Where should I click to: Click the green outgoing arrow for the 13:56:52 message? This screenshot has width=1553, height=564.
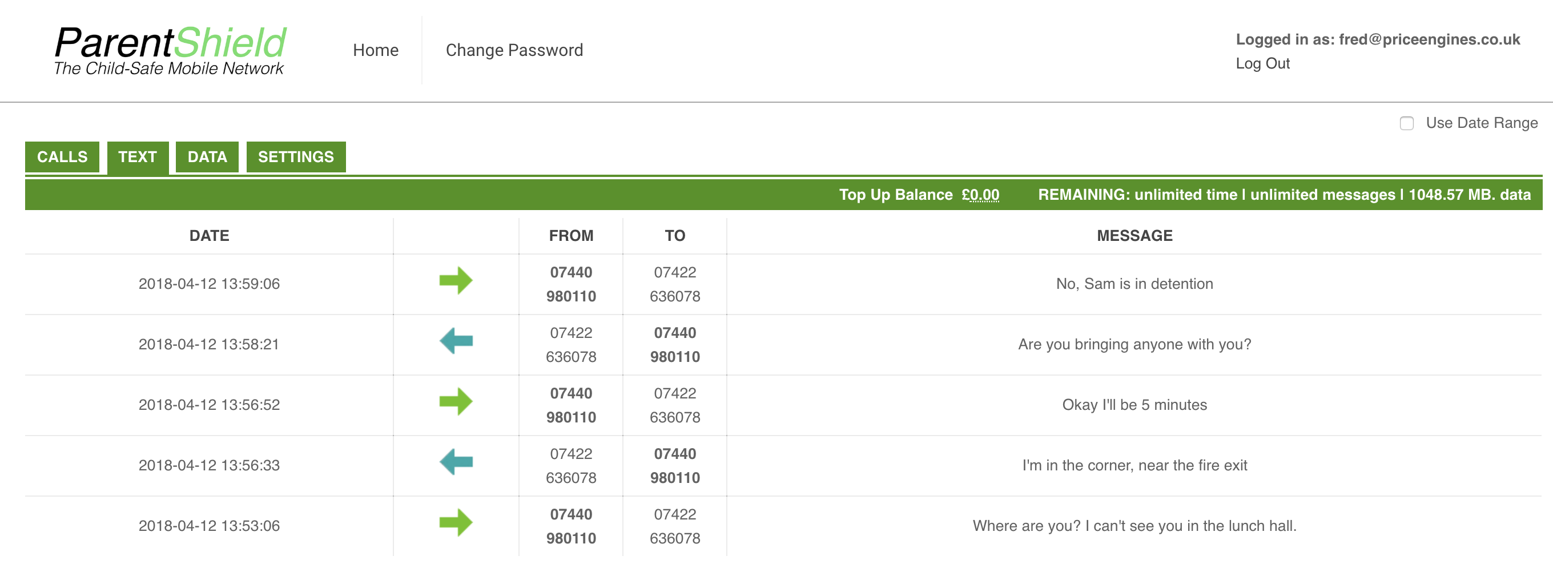click(456, 401)
